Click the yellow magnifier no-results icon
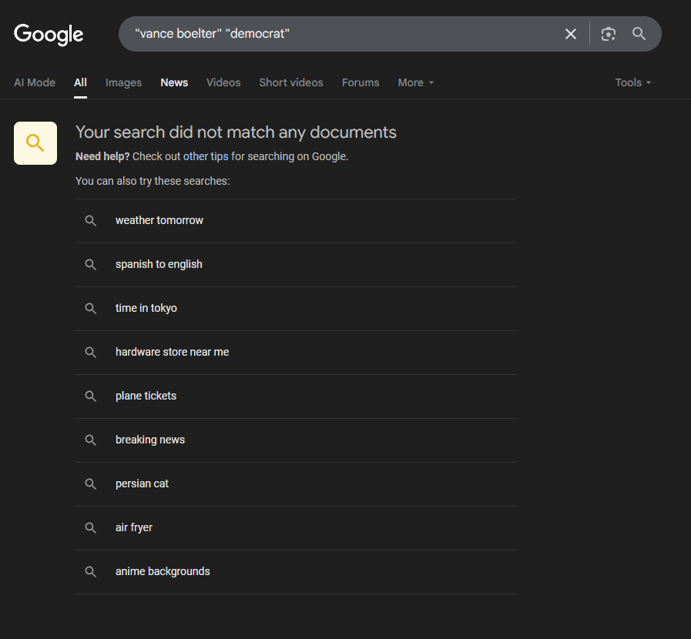 (35, 143)
